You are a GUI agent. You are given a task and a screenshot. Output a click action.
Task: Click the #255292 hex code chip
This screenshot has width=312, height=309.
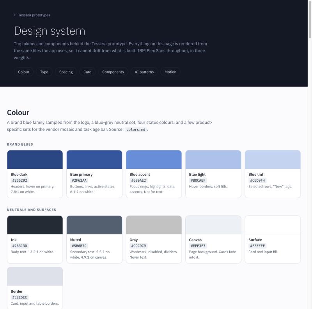pos(19,180)
